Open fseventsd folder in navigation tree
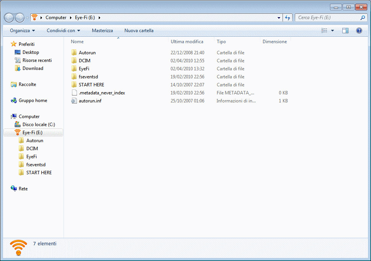The width and height of the screenshot is (371, 261). [36, 165]
